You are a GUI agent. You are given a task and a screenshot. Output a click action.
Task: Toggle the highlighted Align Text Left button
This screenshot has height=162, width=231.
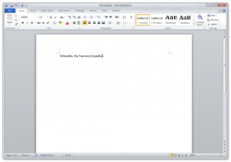85,23
